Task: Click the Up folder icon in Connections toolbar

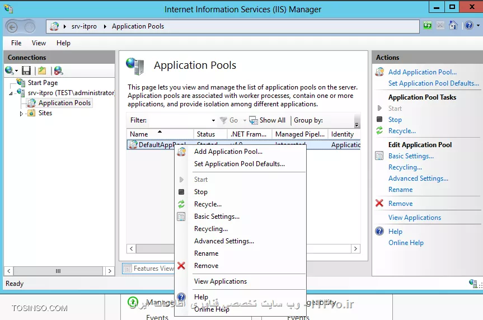Action: tap(42, 70)
